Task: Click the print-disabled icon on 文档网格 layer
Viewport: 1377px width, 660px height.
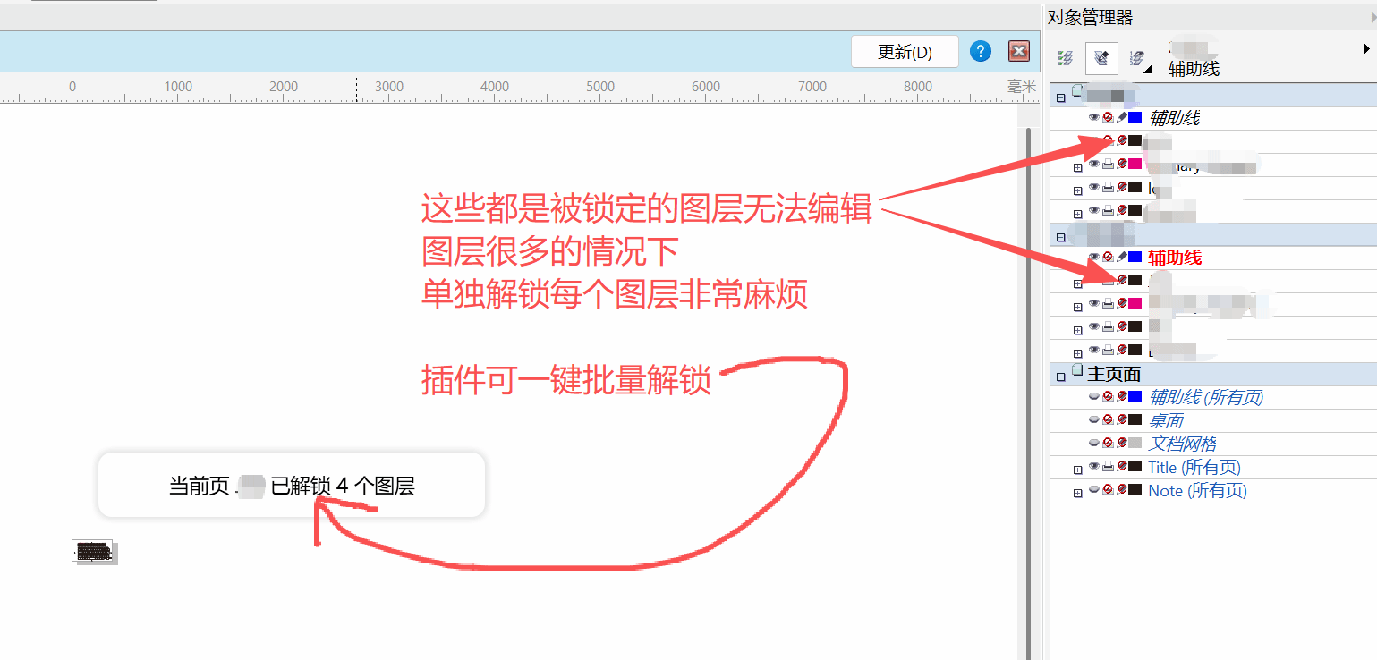Action: (1108, 444)
